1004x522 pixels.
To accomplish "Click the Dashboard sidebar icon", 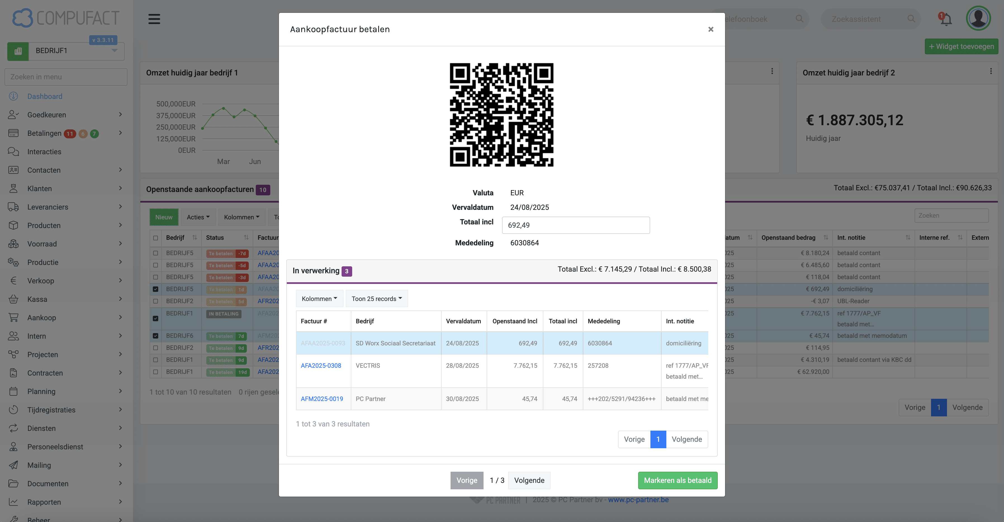I will 13,96.
